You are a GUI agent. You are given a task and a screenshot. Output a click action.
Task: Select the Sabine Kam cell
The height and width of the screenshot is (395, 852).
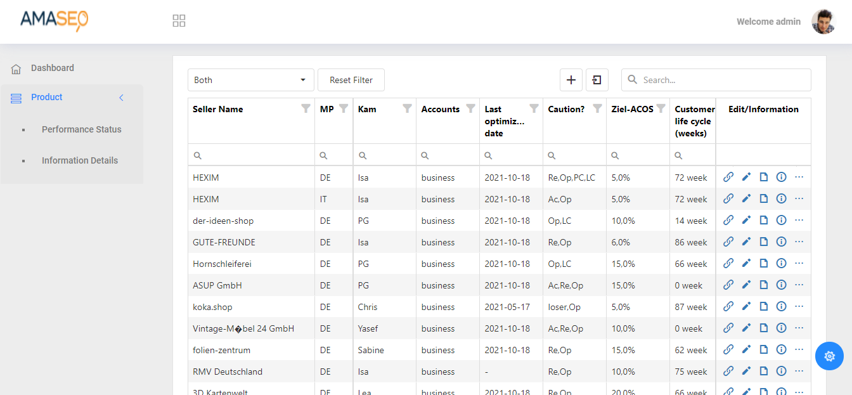[385, 350]
